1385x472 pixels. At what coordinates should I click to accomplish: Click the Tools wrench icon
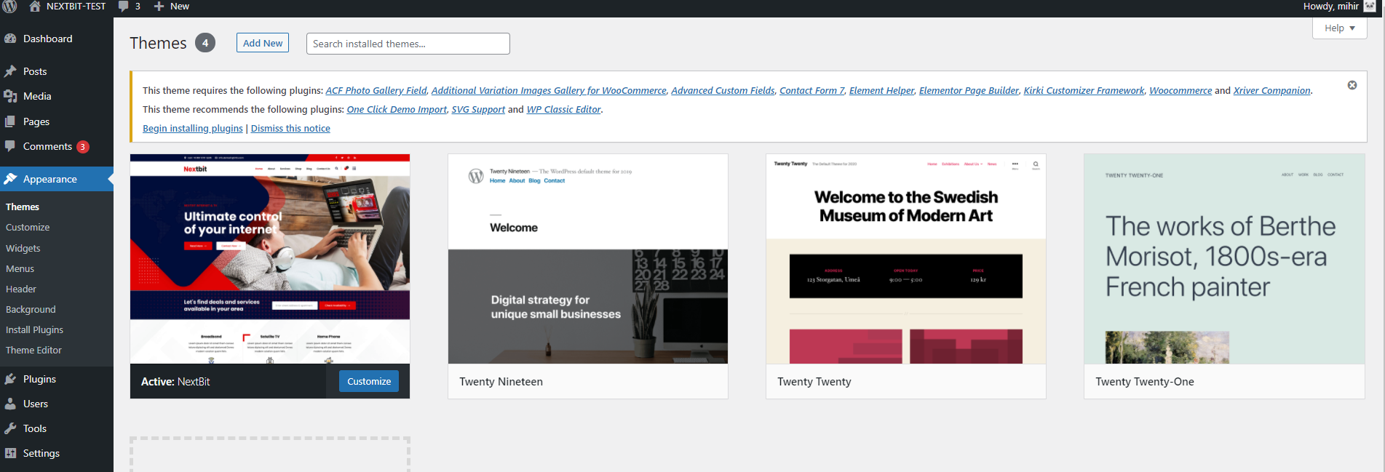(x=10, y=428)
